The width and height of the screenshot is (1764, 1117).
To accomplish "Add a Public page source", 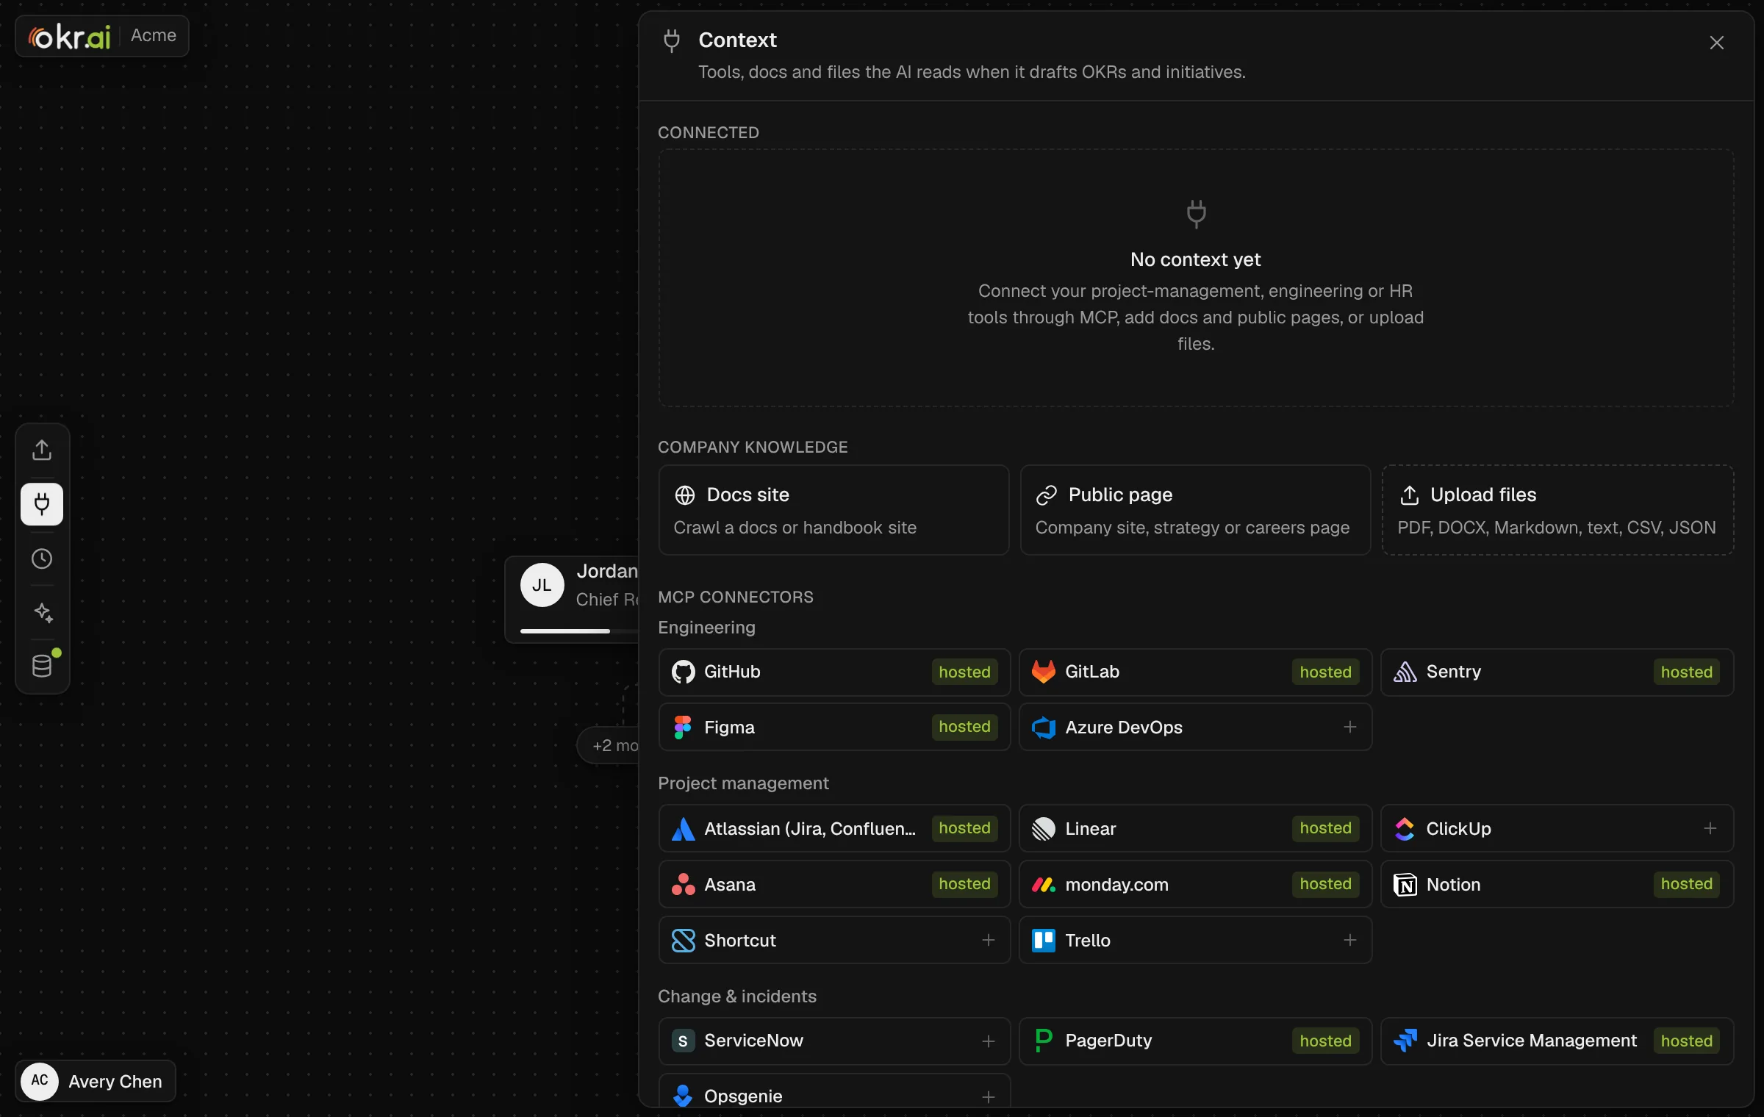I will click(x=1195, y=510).
